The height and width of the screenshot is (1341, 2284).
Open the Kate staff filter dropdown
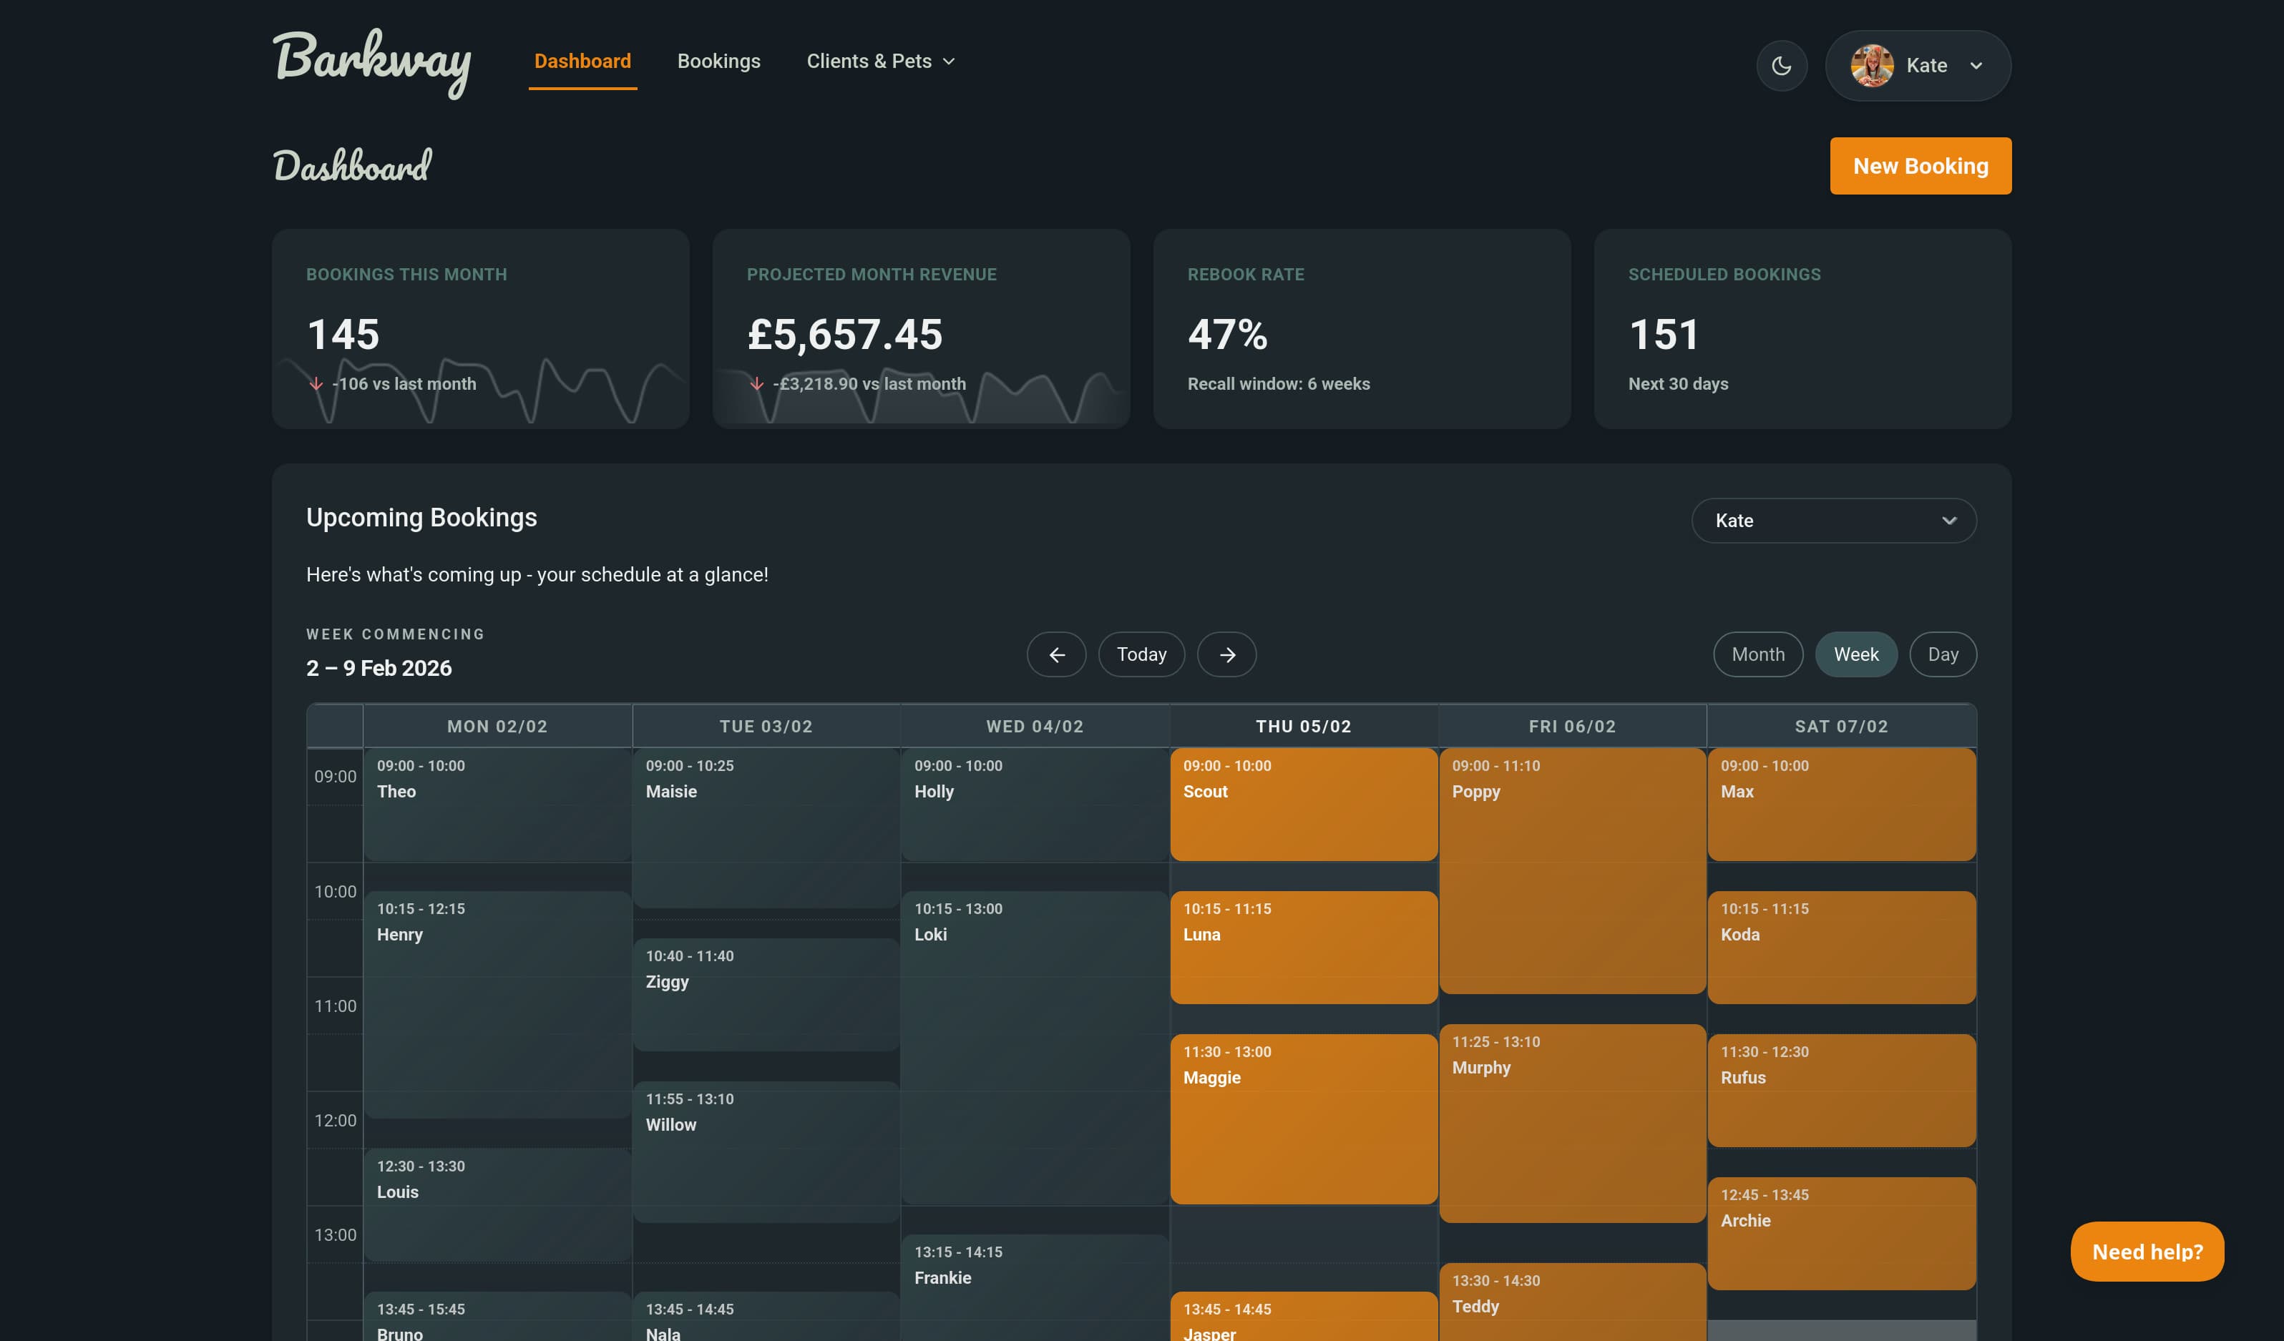click(1833, 520)
